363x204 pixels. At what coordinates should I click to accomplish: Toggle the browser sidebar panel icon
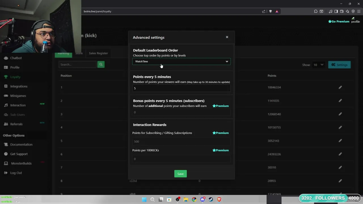click(x=336, y=11)
